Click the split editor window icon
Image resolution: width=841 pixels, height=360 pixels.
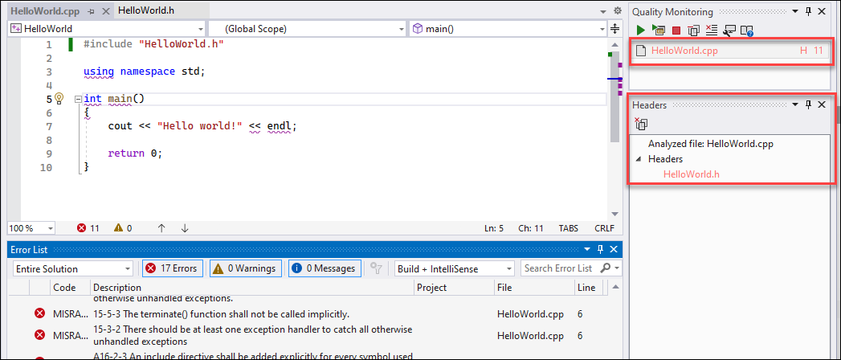pos(615,28)
